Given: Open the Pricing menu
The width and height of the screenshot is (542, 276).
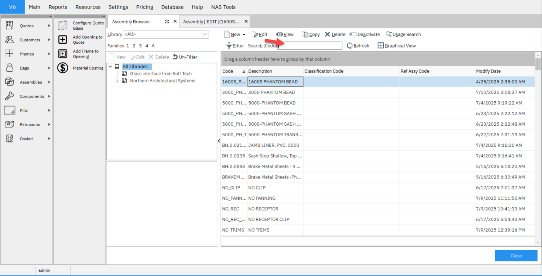Looking at the screenshot, I should point(144,7).
